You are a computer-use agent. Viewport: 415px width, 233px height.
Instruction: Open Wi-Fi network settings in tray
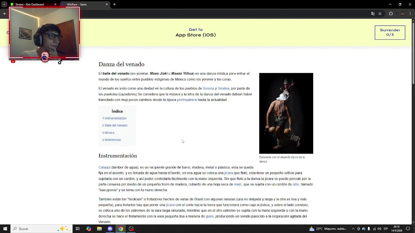pyautogui.click(x=374, y=229)
